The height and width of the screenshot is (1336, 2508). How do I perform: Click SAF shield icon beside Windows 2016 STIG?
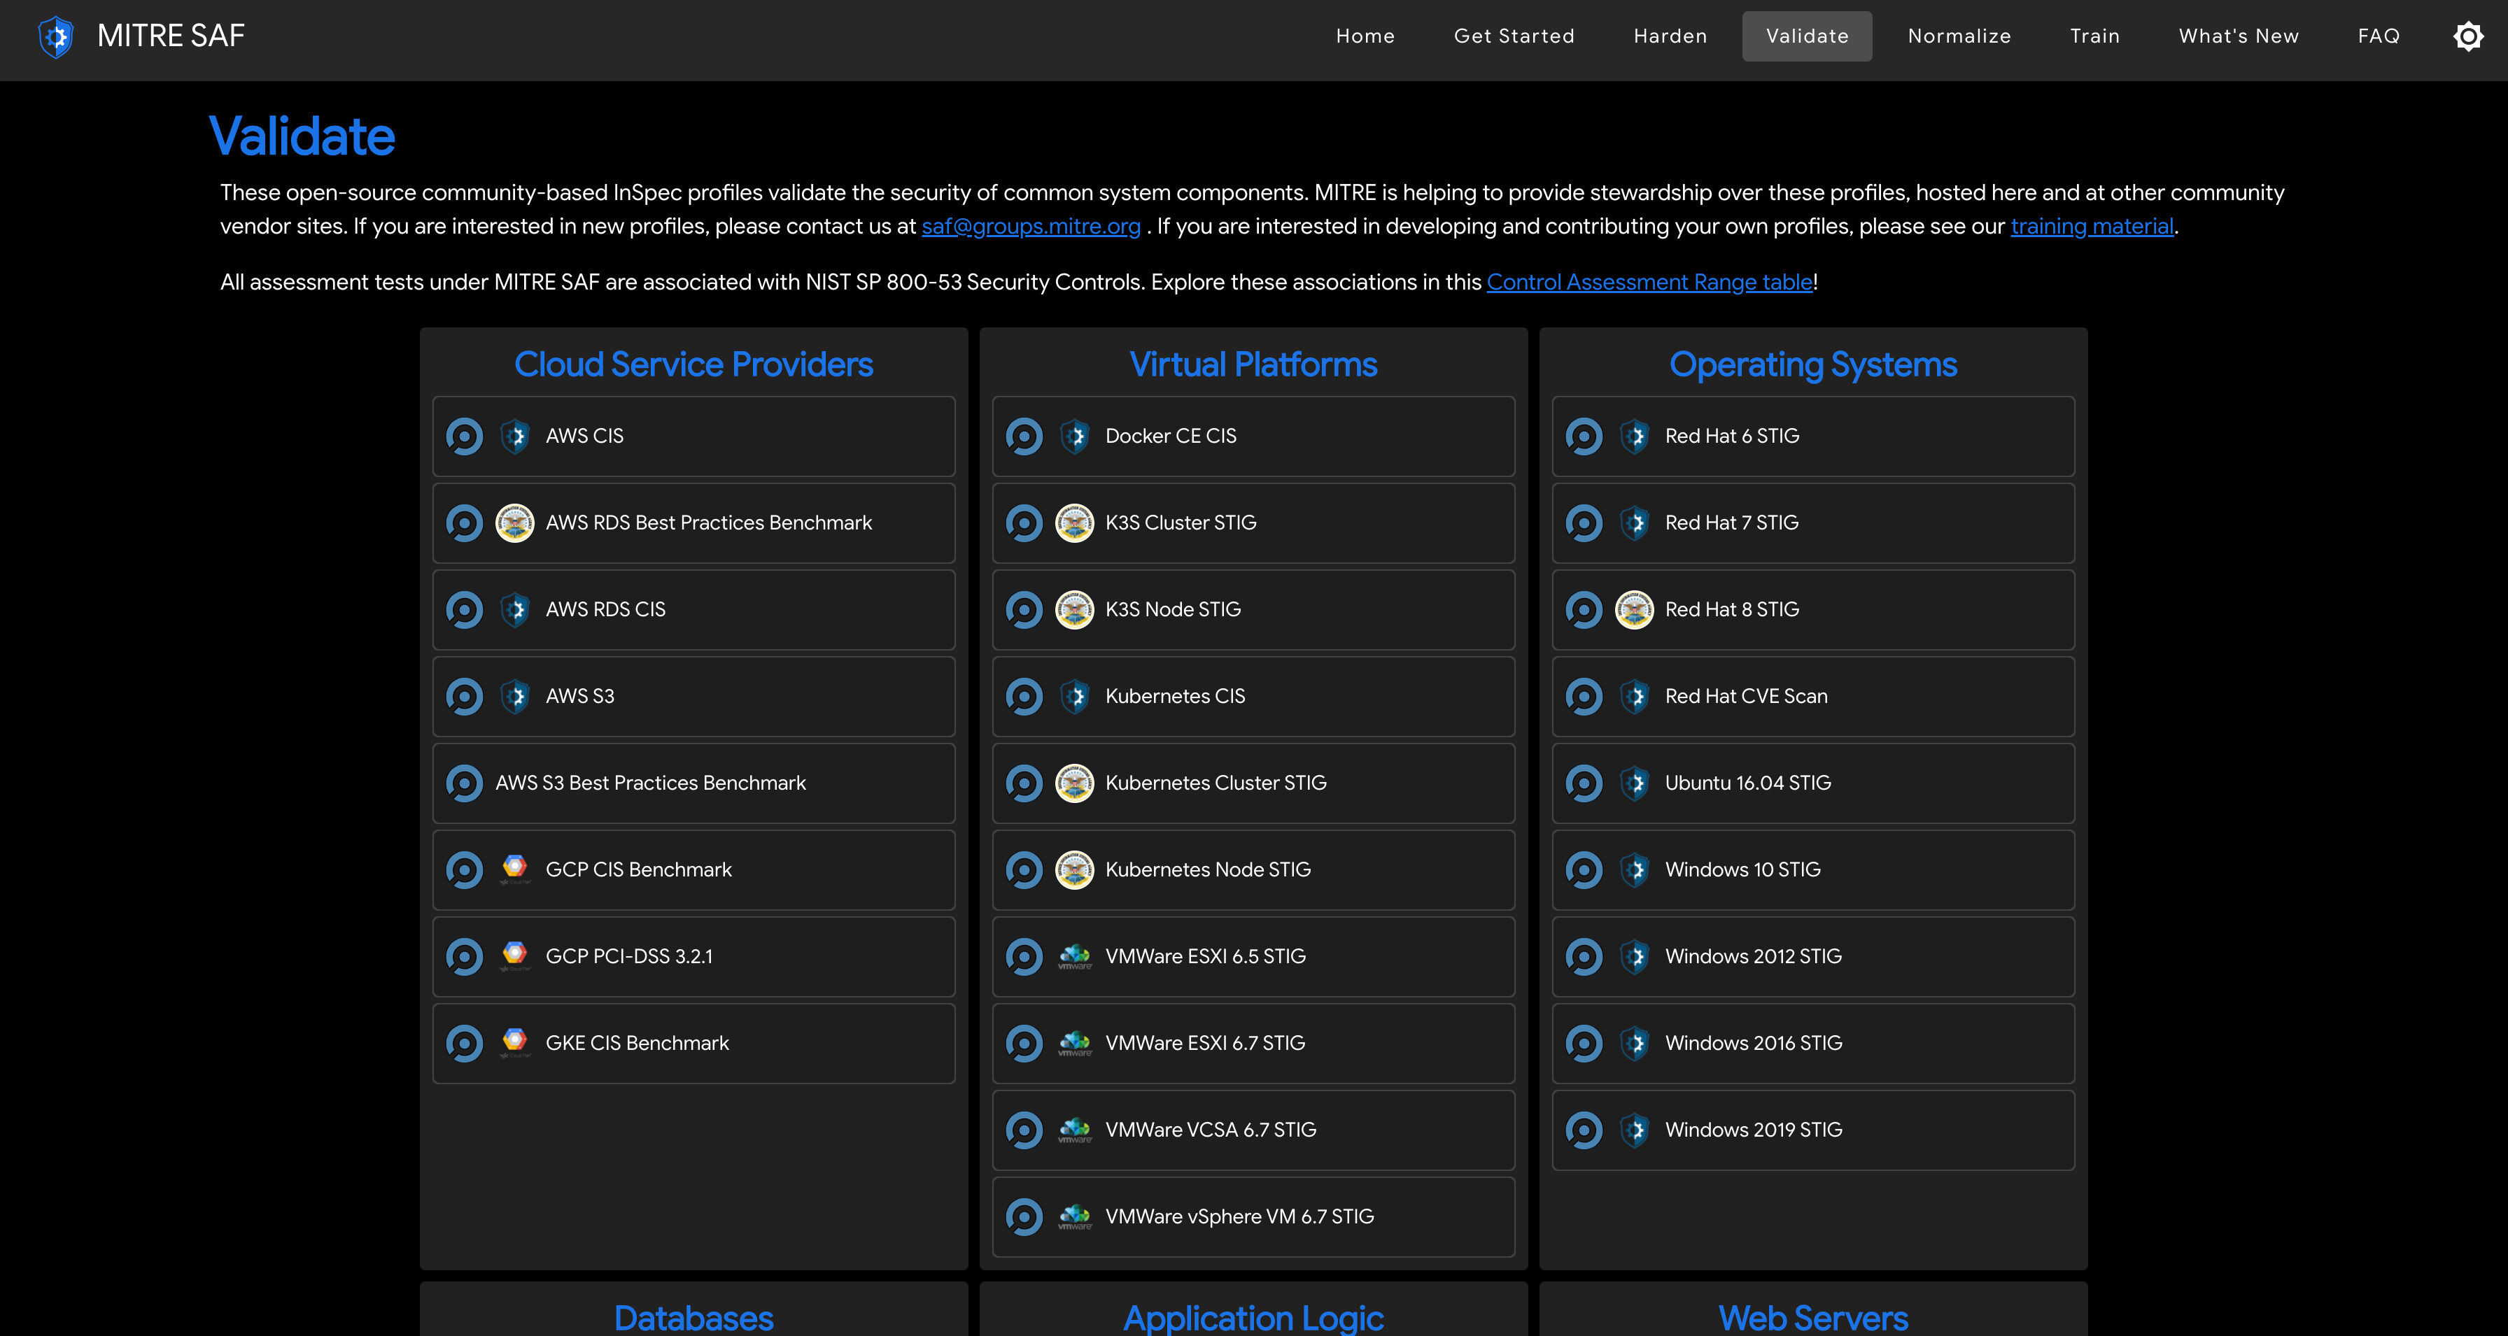pyautogui.click(x=1635, y=1043)
